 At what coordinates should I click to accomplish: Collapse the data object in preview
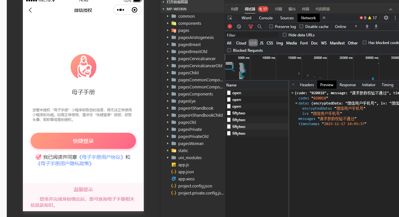297,103
